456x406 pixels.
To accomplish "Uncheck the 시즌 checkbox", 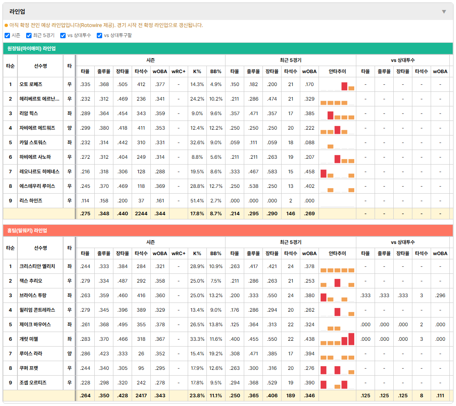I will (x=7, y=35).
